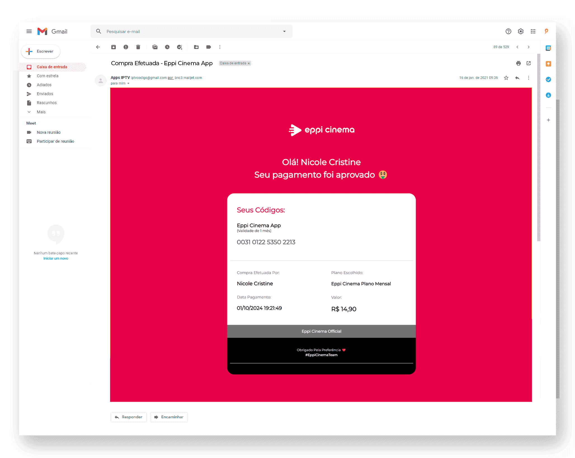Click the Responder button

(x=129, y=417)
